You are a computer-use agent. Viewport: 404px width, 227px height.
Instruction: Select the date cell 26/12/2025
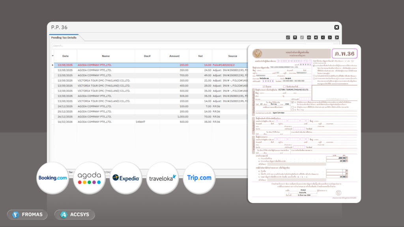(65, 117)
